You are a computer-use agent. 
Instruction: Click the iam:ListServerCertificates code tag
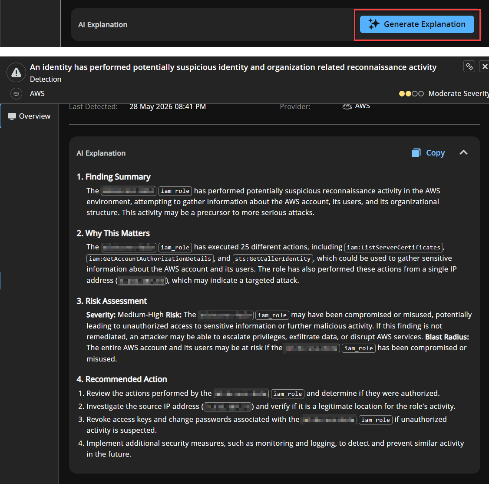pyautogui.click(x=393, y=248)
